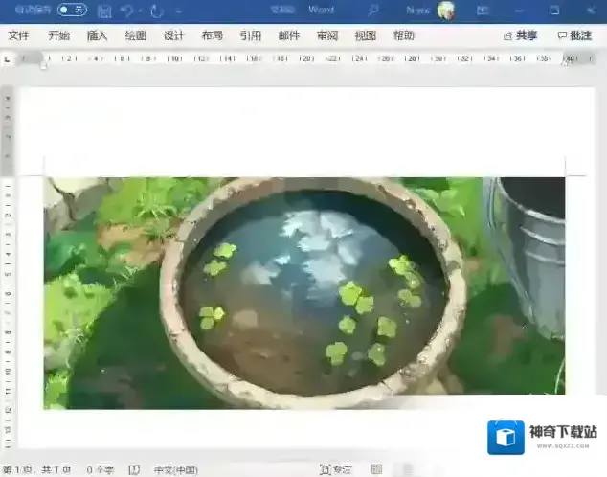607x477 pixels.
Task: Select the water basin picture in document
Action: [x=304, y=292]
